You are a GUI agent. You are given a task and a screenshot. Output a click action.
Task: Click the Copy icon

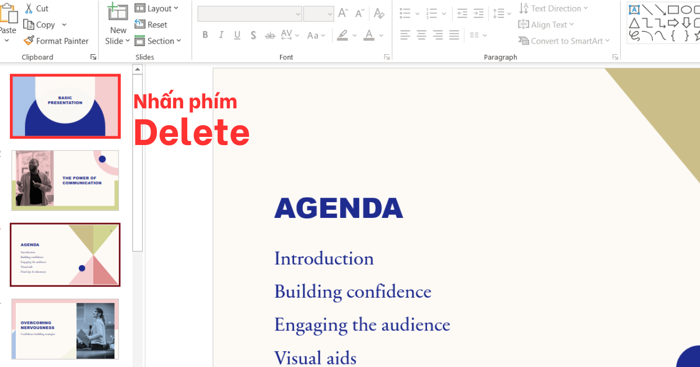coord(41,24)
